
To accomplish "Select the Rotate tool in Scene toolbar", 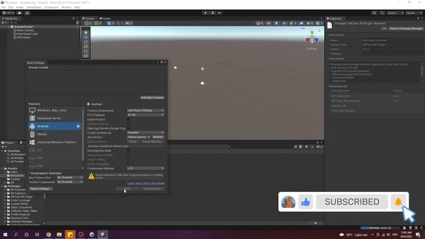I will coord(86,42).
